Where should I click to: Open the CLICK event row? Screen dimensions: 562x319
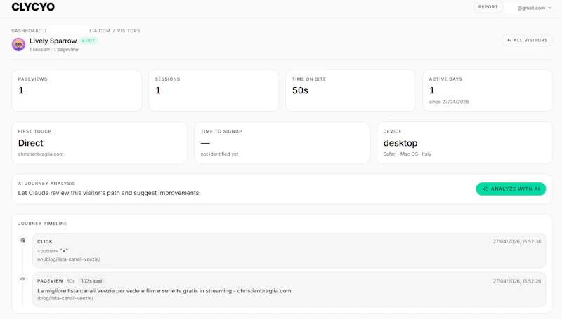click(289, 250)
